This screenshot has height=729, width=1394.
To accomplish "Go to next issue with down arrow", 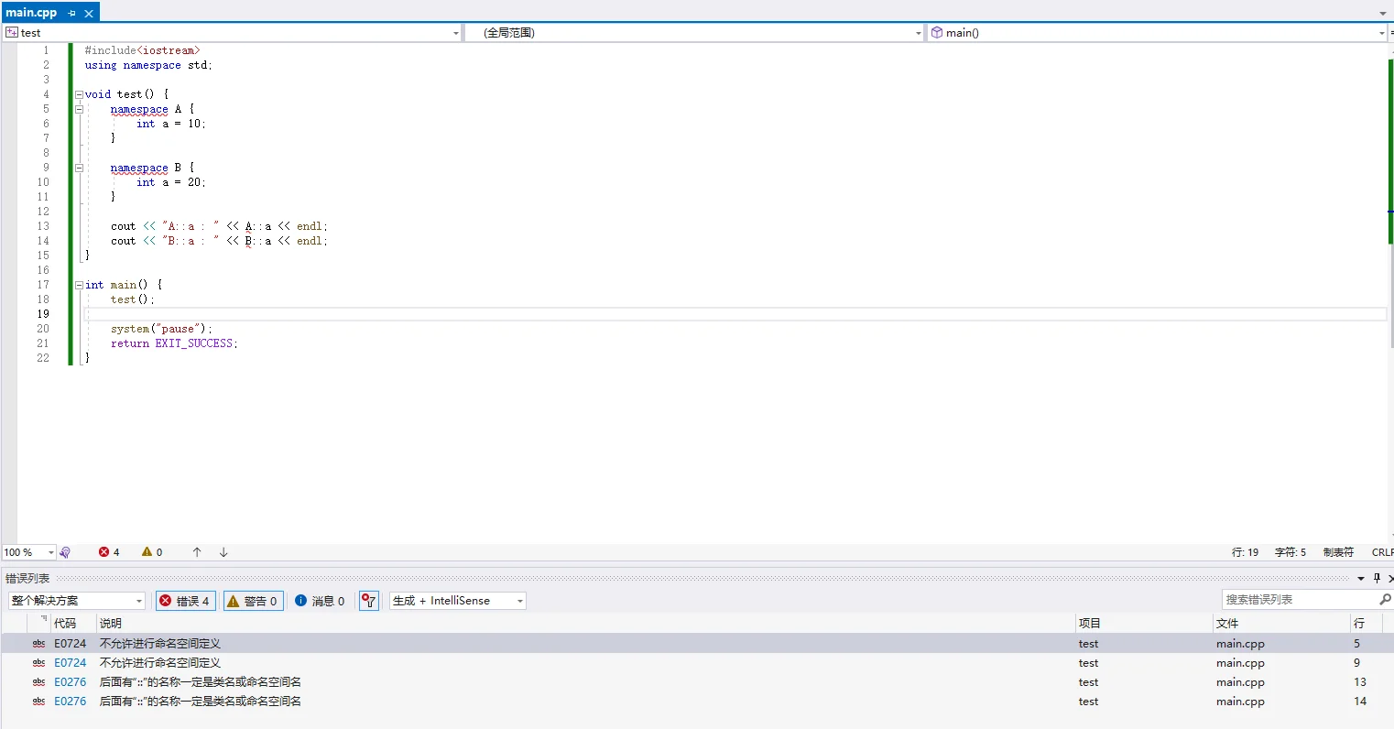I will click(223, 552).
